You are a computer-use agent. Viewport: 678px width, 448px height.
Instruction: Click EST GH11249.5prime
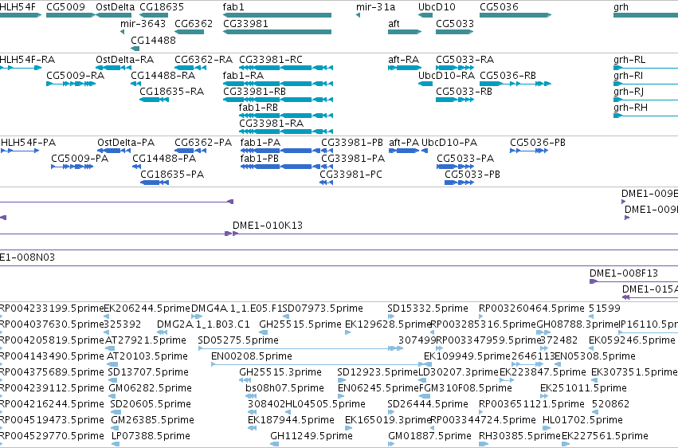(312, 436)
